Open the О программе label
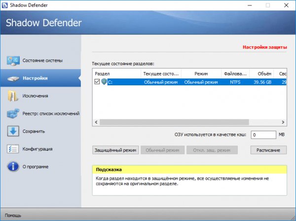This screenshot has height=221, width=296. point(36,167)
